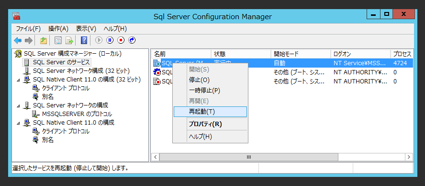
Task: Minimize the Configuration Manager window
Action: [373, 14]
